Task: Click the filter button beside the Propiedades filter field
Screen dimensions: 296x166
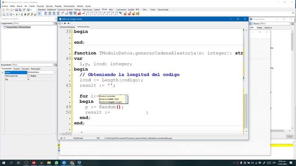Action: pyautogui.click(x=55, y=65)
